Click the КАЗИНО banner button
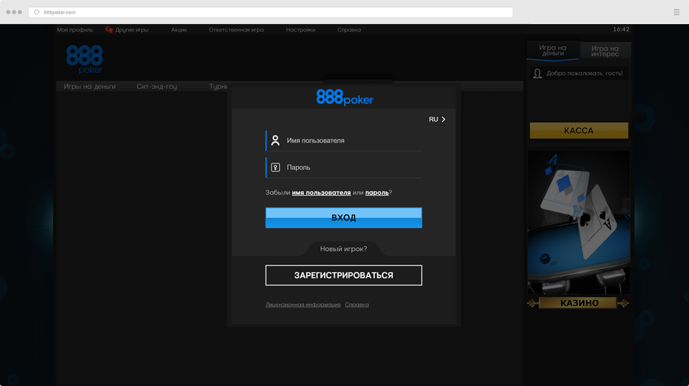The width and height of the screenshot is (689, 386). tap(579, 303)
